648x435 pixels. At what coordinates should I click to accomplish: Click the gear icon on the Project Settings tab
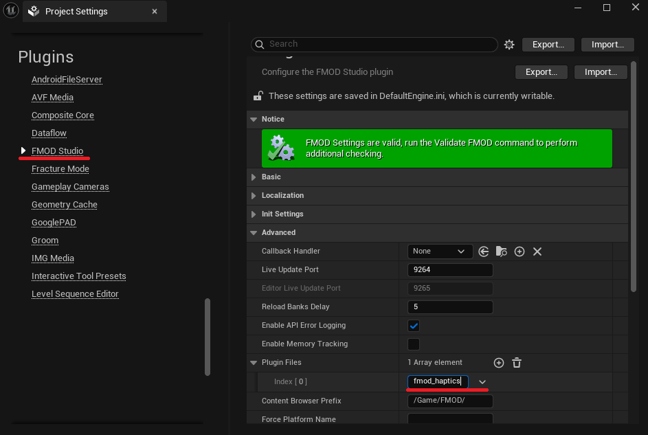(33, 11)
